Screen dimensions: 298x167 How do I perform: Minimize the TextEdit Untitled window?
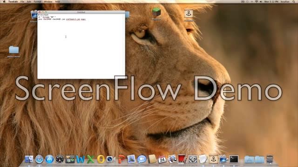42,12
